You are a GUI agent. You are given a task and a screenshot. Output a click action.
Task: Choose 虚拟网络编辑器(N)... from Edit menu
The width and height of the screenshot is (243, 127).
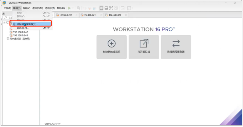coord(32,24)
